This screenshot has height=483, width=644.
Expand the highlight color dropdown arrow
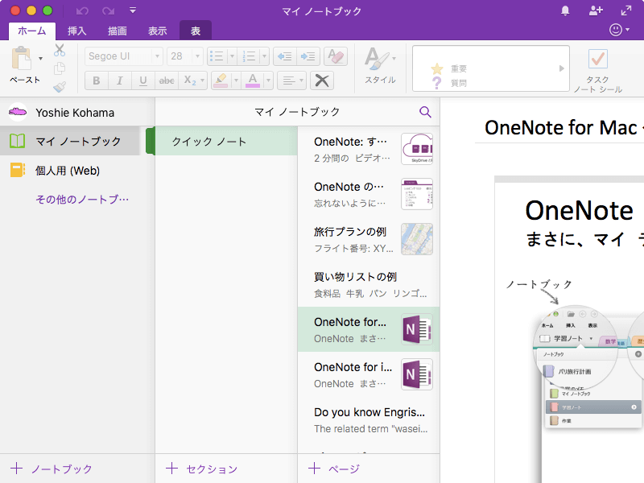coord(236,80)
